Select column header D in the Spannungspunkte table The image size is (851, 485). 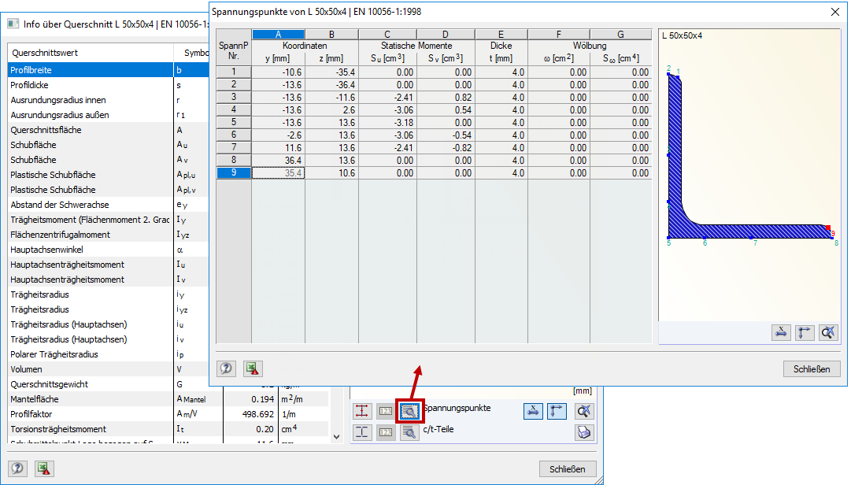pos(446,34)
